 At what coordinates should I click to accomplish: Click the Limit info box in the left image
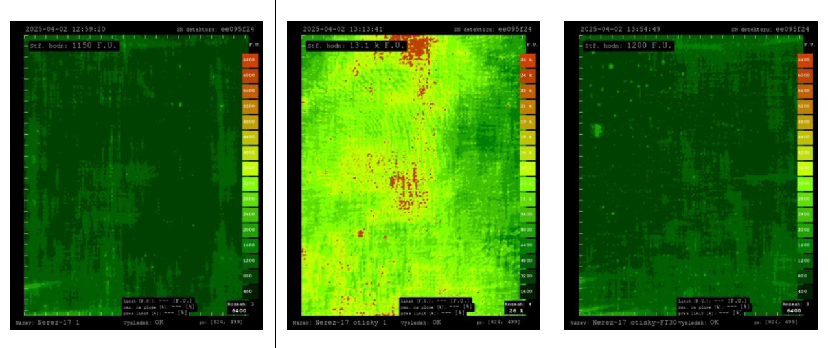pos(158,306)
